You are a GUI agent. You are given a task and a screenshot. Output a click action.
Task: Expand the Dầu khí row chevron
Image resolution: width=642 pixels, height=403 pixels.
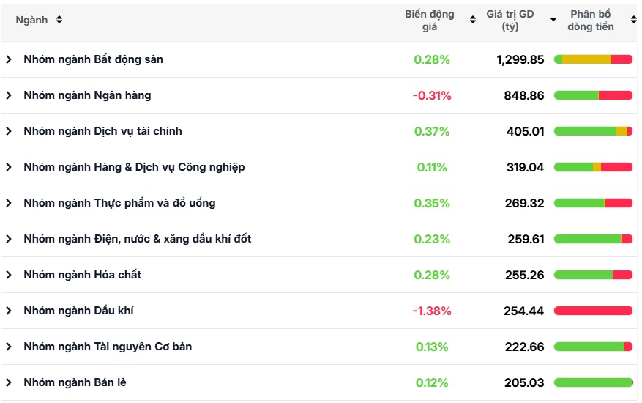pyautogui.click(x=9, y=311)
